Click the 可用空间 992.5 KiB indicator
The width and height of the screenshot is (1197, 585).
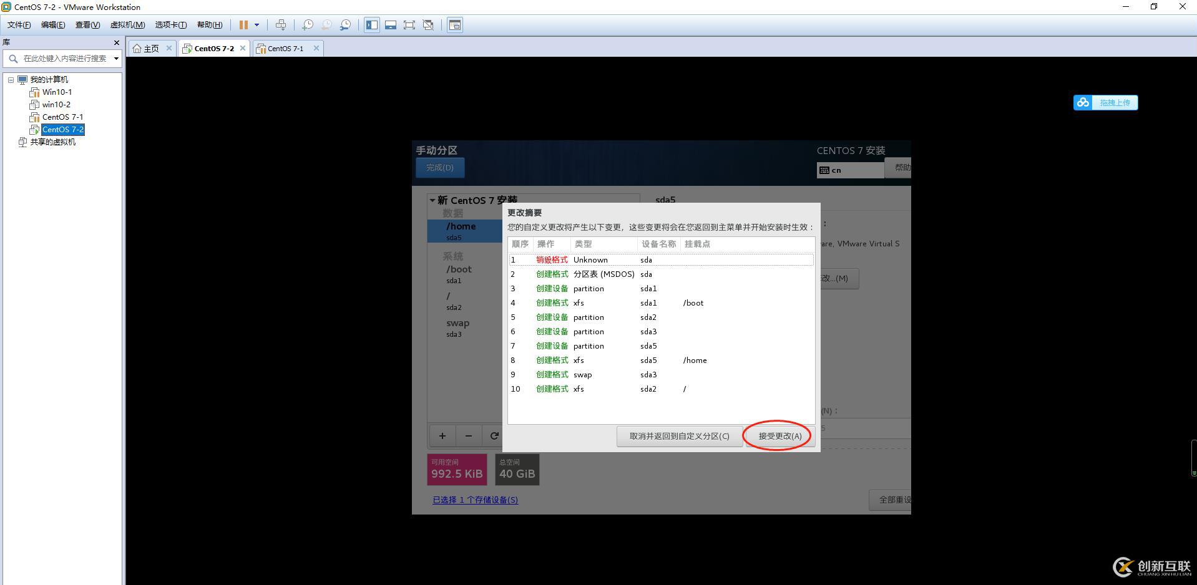pyautogui.click(x=457, y=470)
